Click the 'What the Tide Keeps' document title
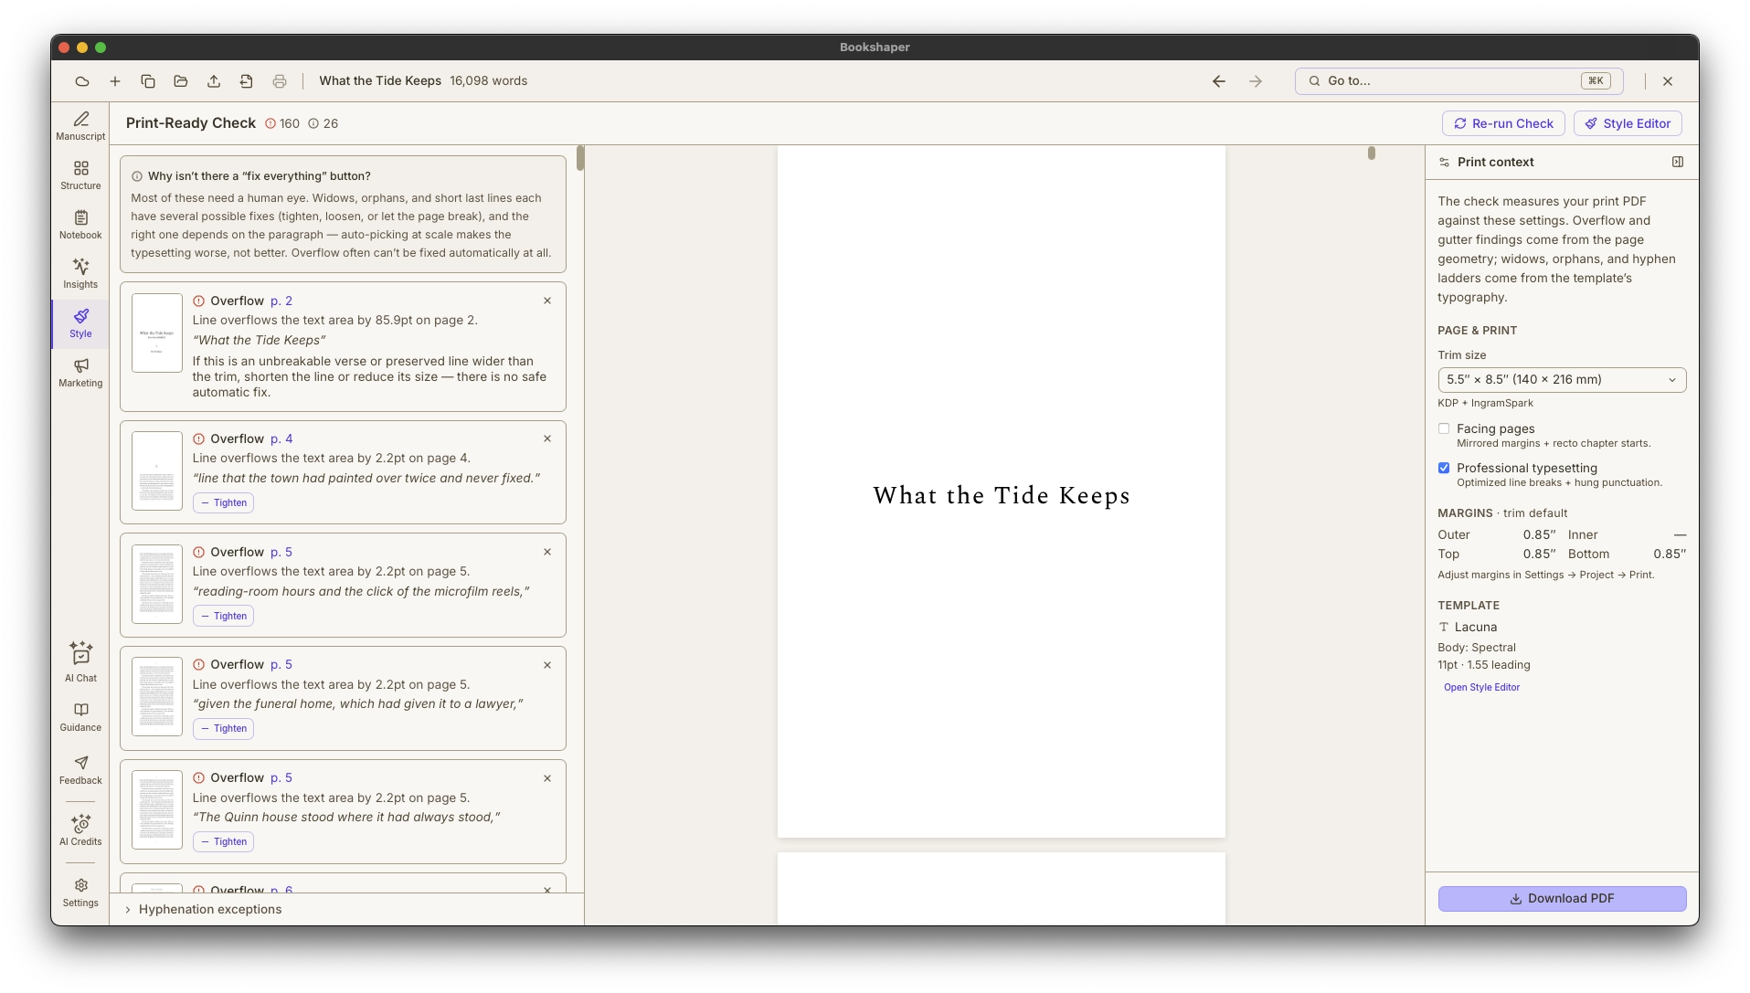The width and height of the screenshot is (1750, 993). pos(380,81)
